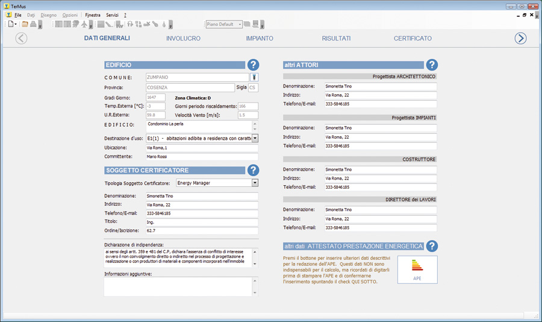
Task: Expand toolbar overflow after airplane icon
Action: pos(91,25)
